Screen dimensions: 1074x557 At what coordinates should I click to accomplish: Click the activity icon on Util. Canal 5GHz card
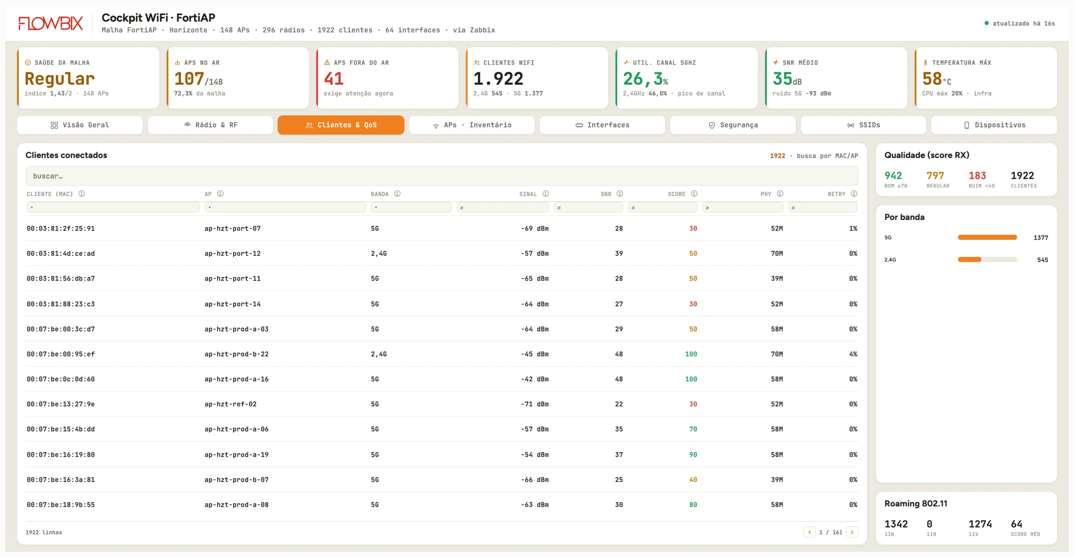coord(626,62)
